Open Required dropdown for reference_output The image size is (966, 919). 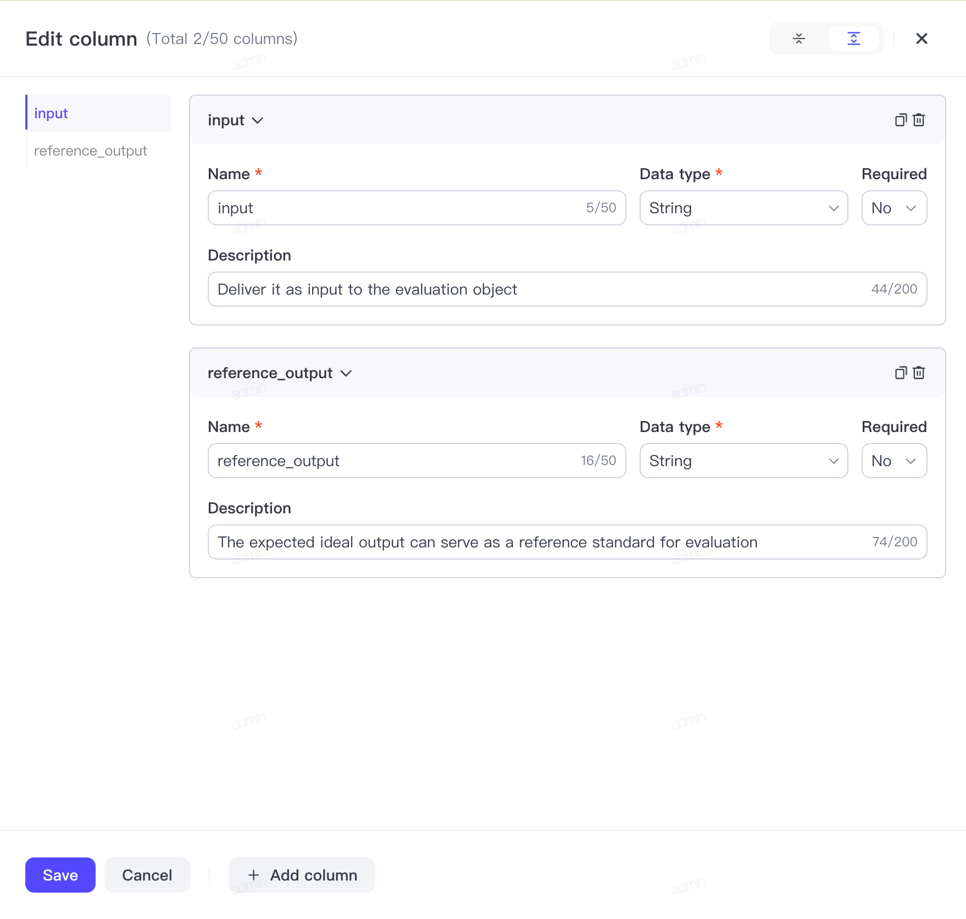point(894,461)
